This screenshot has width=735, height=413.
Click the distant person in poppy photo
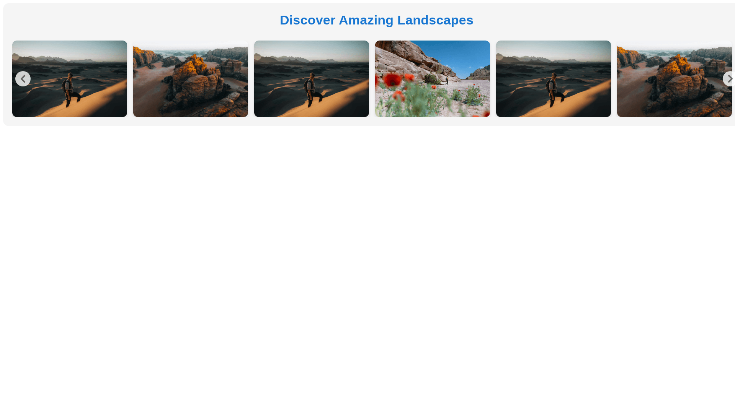(x=447, y=80)
